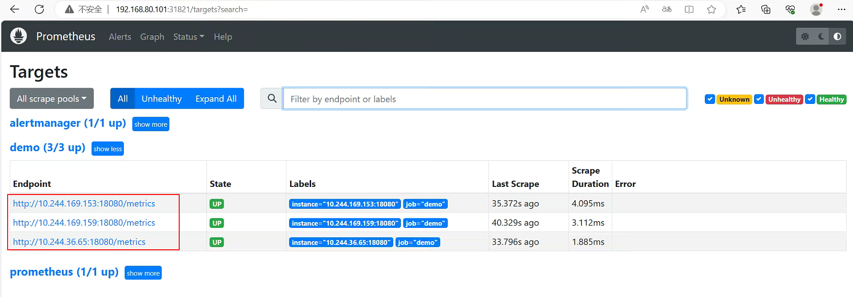Open the favorites list icon

(741, 9)
